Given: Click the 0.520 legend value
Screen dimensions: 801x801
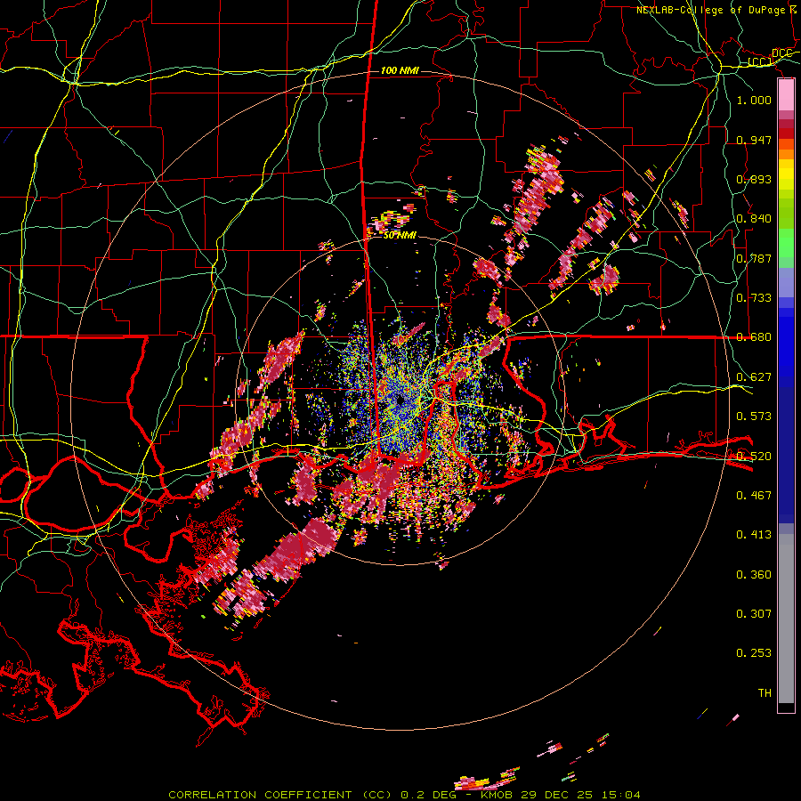Looking at the screenshot, I should (754, 457).
